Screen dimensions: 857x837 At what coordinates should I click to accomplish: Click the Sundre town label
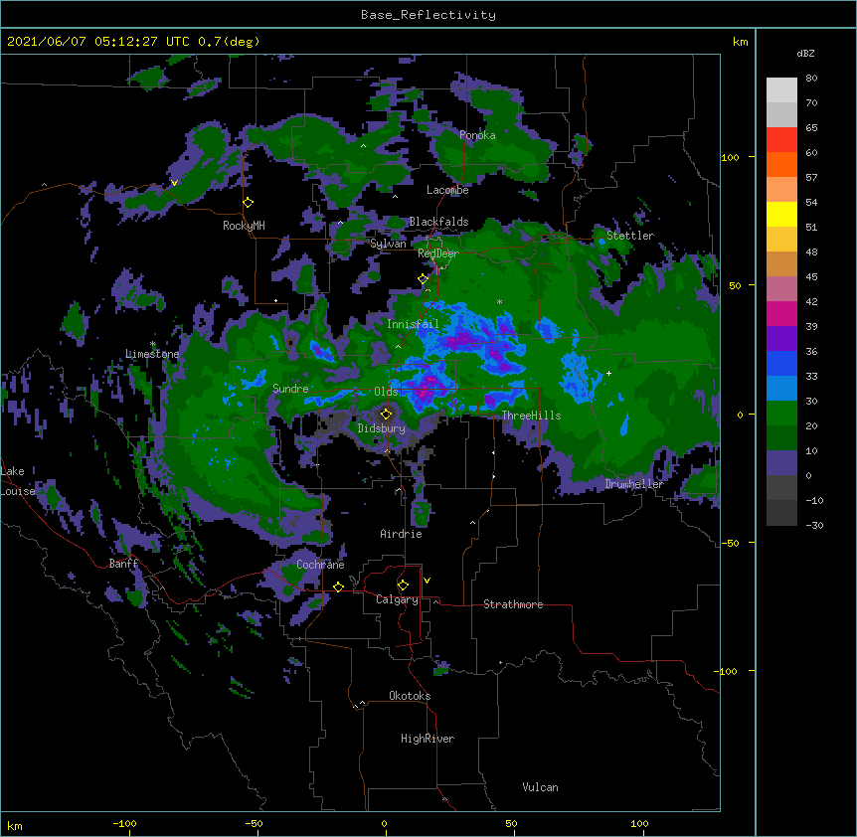pos(290,389)
